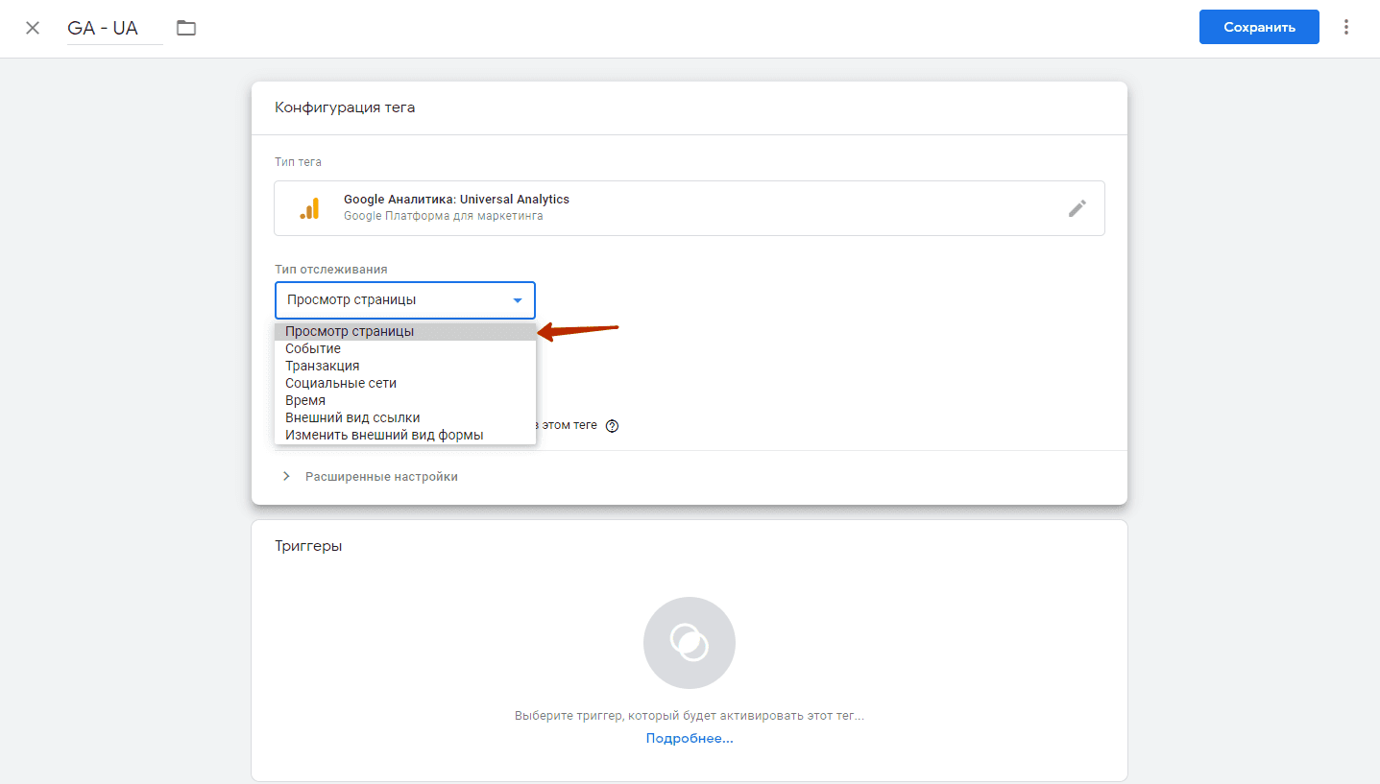Open the three-dot more options menu

(1346, 27)
